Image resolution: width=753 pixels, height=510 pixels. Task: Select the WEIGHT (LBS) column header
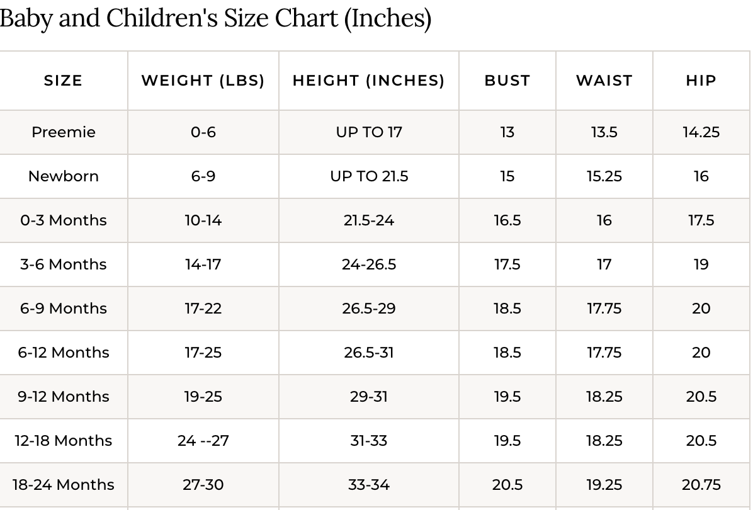click(203, 81)
